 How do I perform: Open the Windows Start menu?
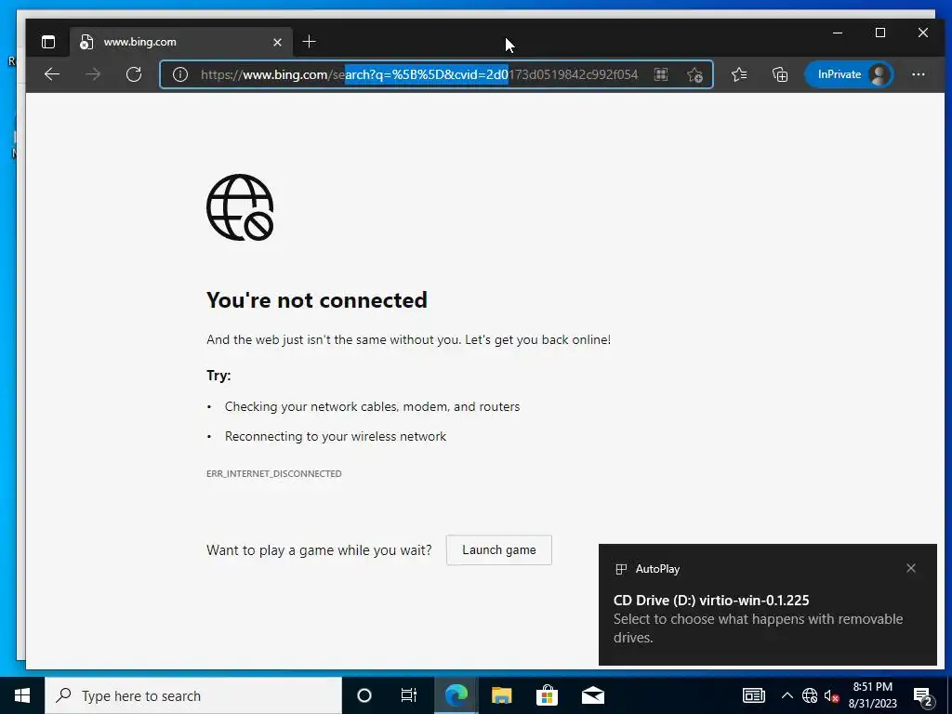click(22, 695)
